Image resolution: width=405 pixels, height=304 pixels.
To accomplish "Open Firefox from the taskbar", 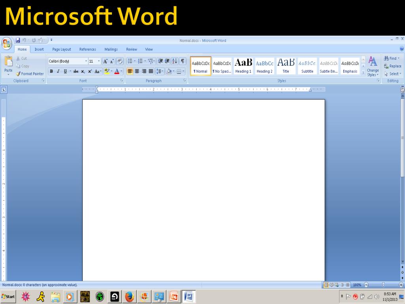I will click(129, 296).
